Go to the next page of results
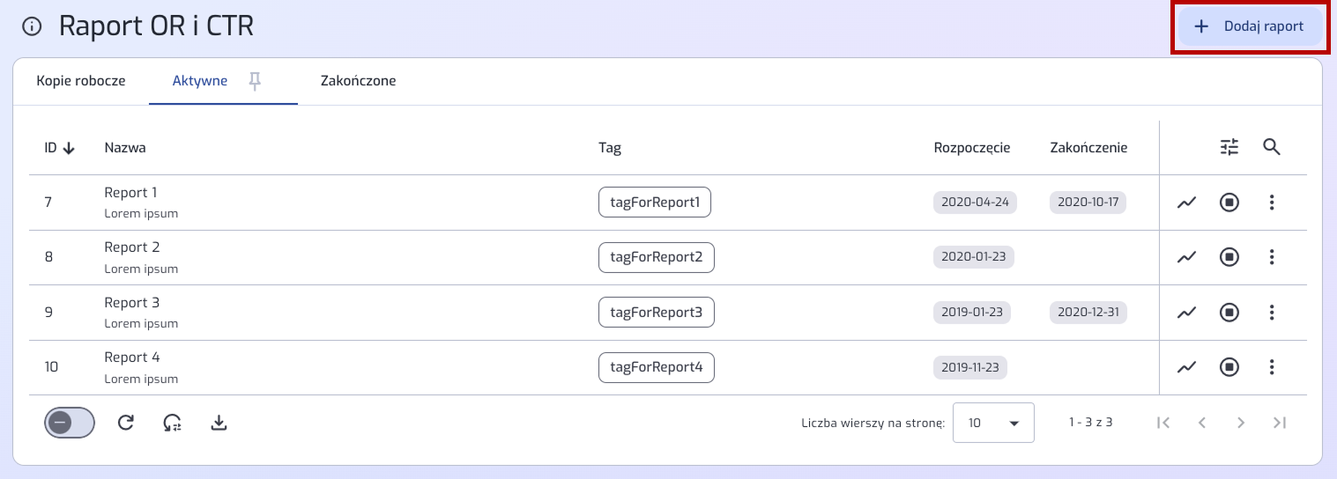 [1241, 424]
